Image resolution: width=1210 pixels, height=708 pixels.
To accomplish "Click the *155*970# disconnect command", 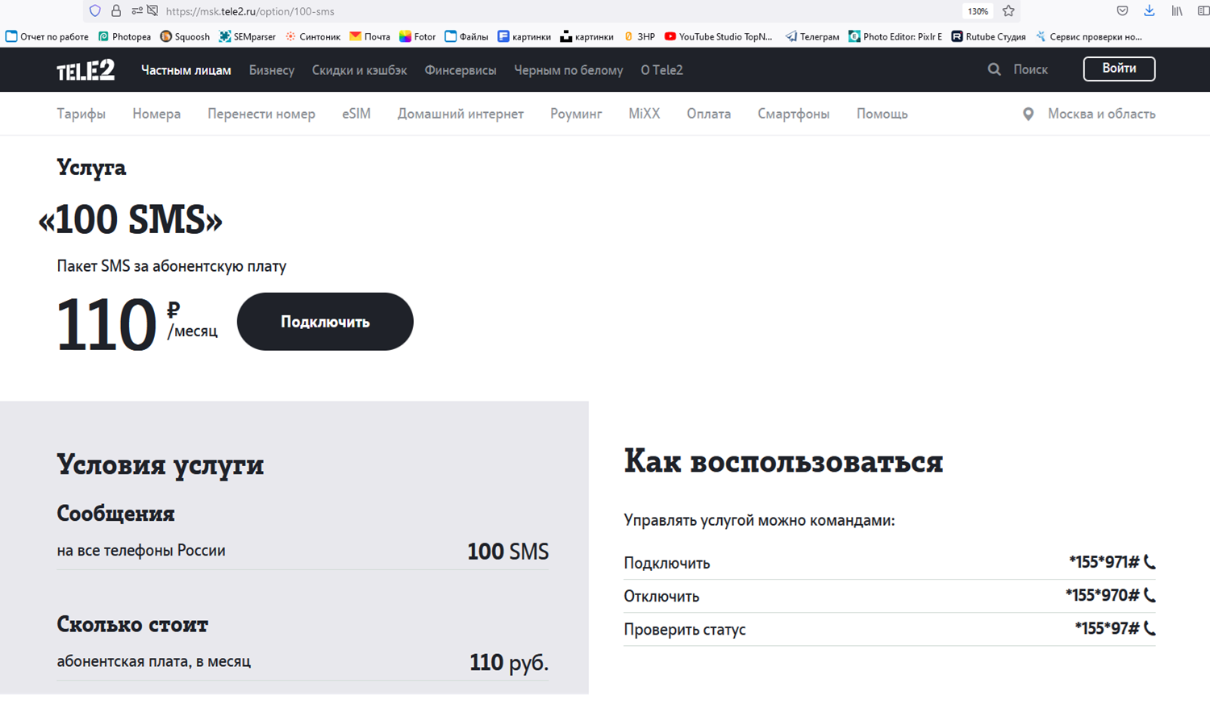I will point(1102,595).
